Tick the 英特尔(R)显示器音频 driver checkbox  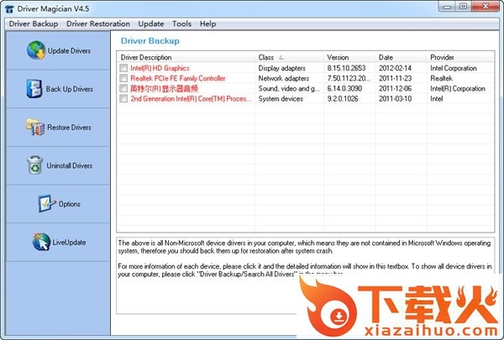pyautogui.click(x=123, y=88)
